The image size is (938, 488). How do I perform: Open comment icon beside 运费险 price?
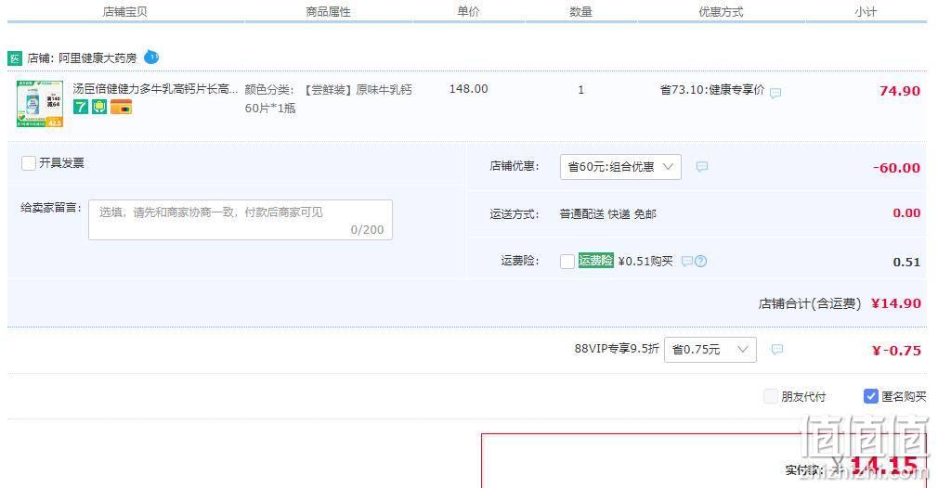686,261
